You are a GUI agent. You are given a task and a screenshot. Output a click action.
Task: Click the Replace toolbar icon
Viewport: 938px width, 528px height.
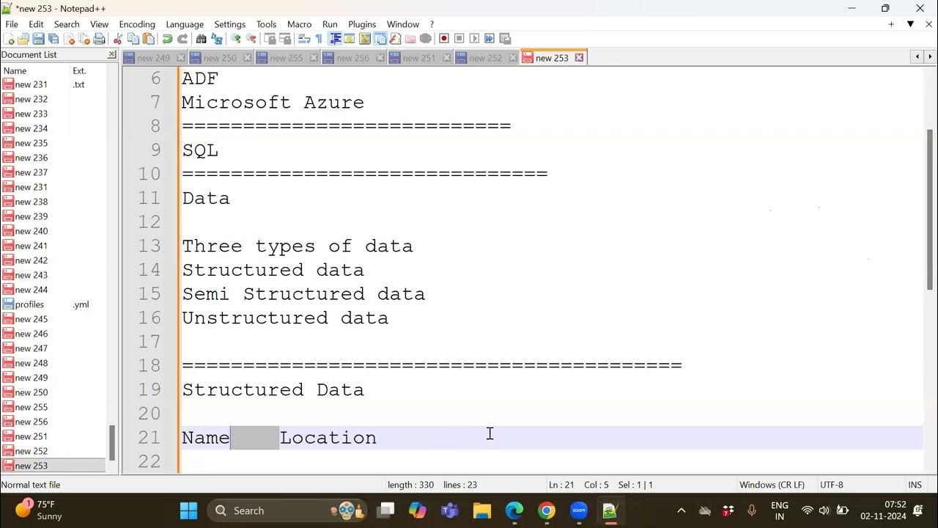pos(217,39)
